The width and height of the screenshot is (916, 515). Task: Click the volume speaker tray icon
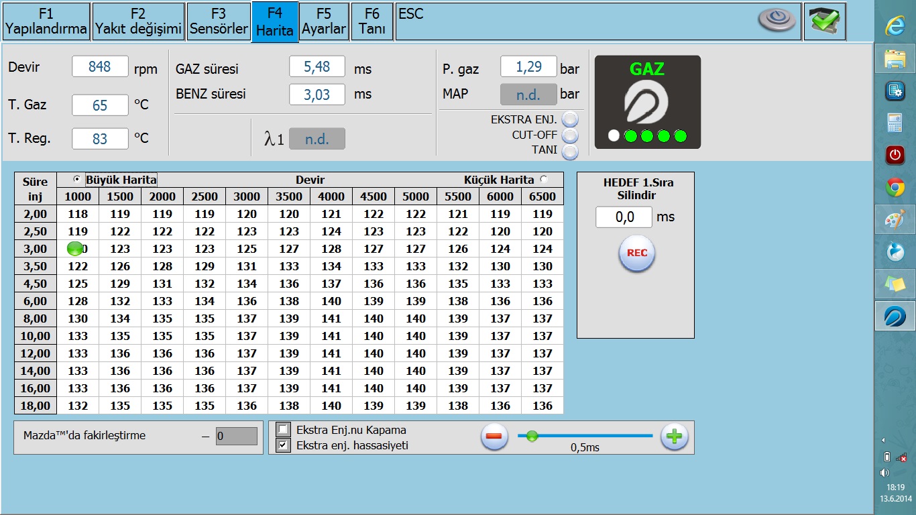pos(886,472)
